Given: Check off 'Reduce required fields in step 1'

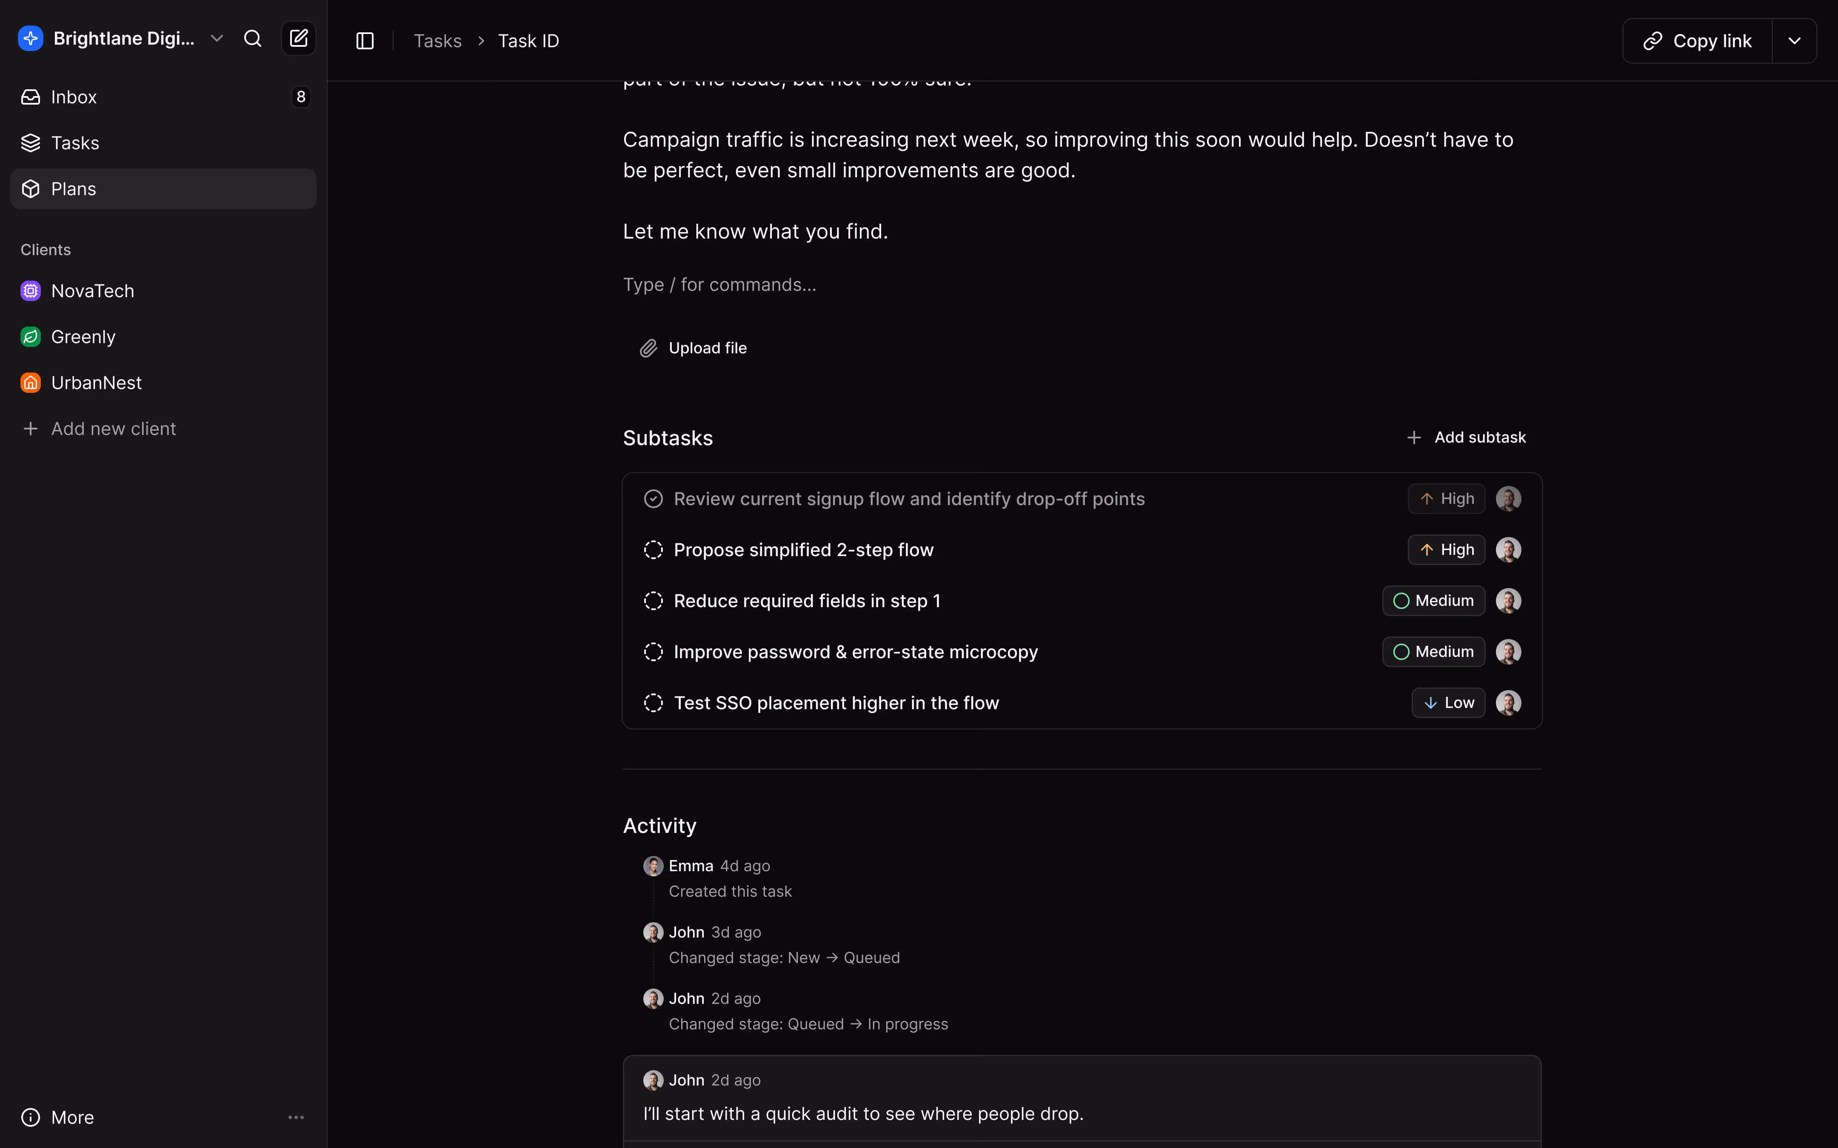Looking at the screenshot, I should (652, 600).
